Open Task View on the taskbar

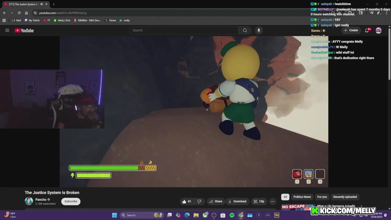coord(169,215)
